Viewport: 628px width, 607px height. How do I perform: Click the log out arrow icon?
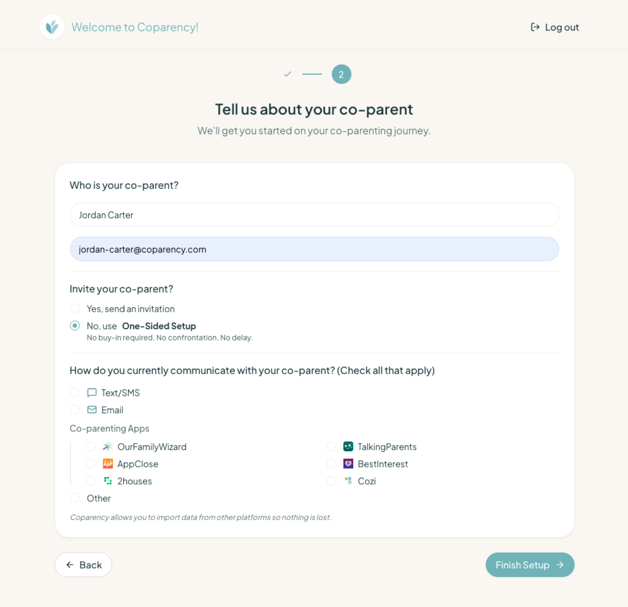coord(534,27)
